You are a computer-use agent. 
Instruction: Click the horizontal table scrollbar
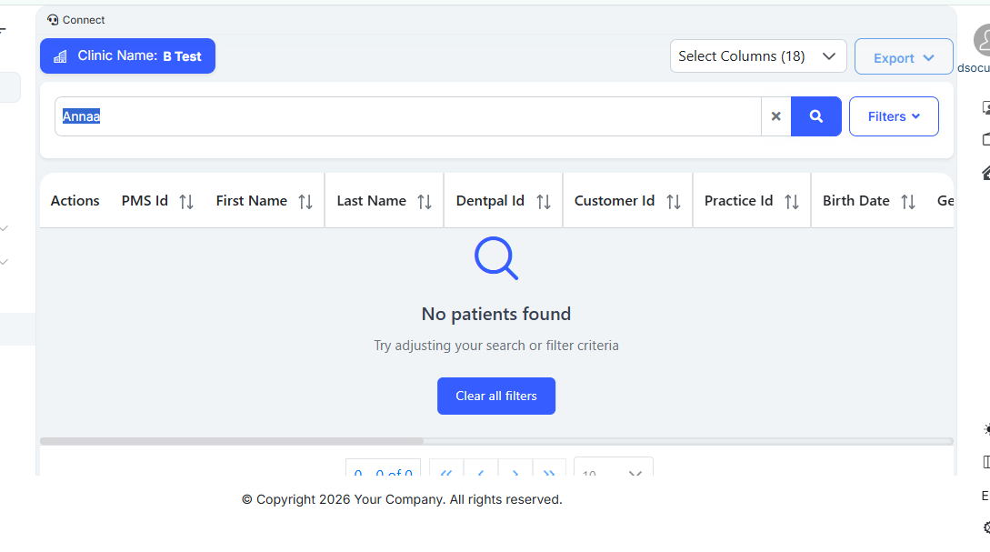(232, 441)
